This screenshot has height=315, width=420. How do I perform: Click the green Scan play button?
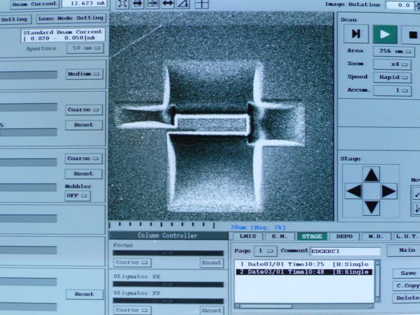(385, 34)
